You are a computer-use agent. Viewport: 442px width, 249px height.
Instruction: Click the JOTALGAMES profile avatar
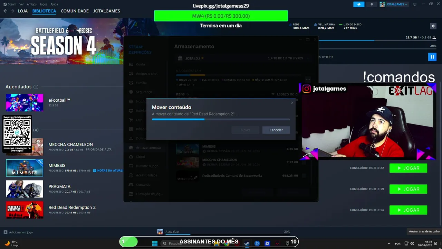(382, 4)
